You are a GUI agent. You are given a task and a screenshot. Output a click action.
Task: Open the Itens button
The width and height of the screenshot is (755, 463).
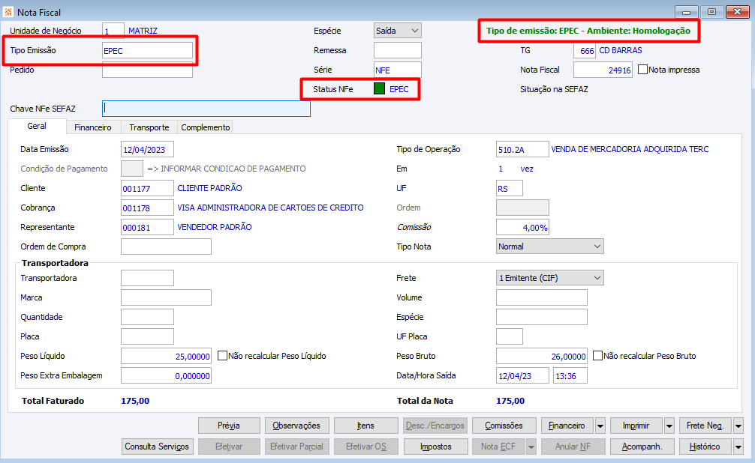tap(366, 426)
